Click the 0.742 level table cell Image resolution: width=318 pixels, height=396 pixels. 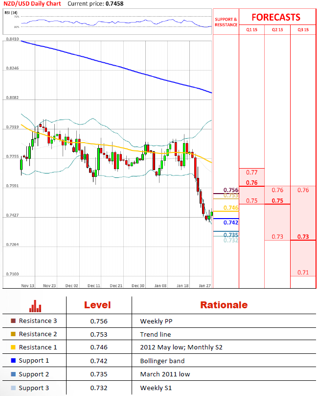coord(99,361)
